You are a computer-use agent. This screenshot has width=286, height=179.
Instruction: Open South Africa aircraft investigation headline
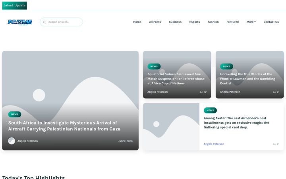[x=64, y=126]
